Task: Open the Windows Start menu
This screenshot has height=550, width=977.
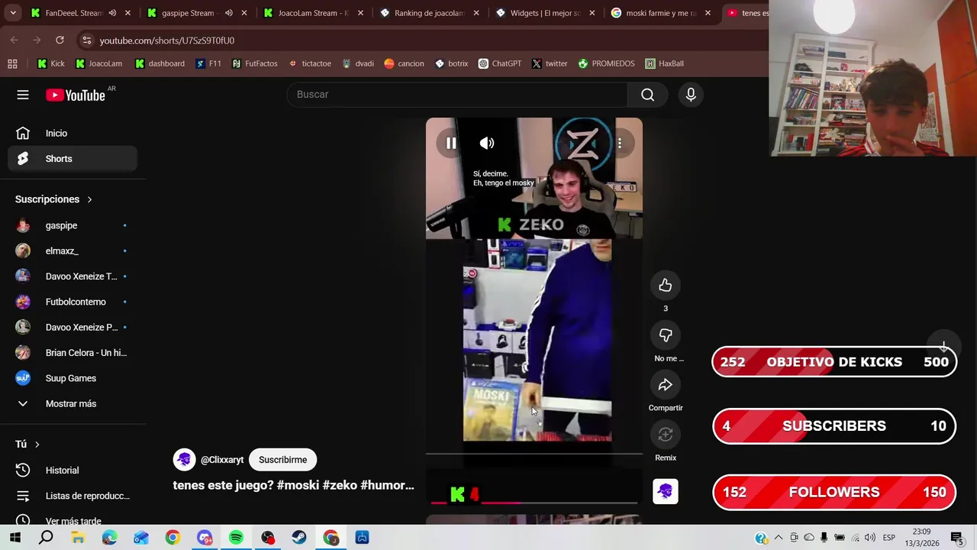Action: coord(15,538)
